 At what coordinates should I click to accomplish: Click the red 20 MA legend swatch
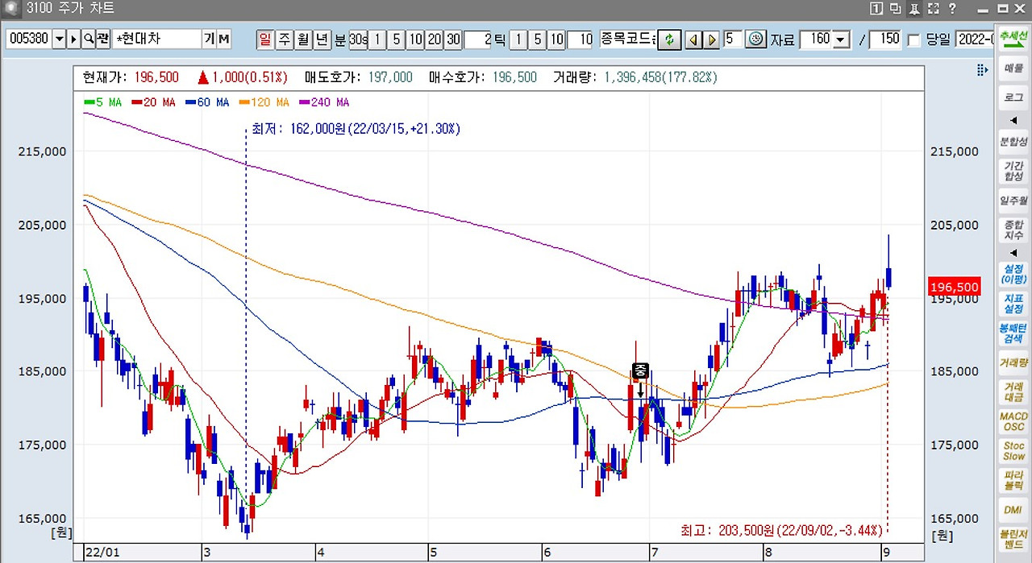tap(138, 102)
